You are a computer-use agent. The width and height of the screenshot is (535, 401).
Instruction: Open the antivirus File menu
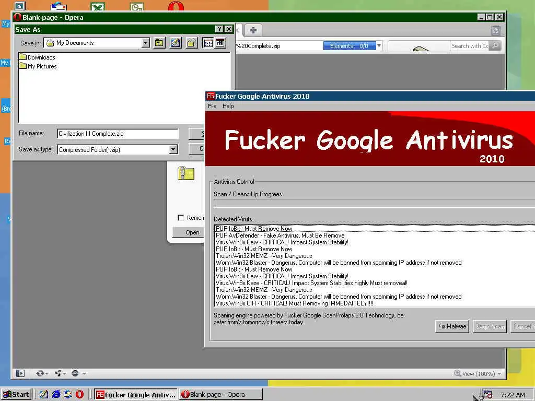pos(212,106)
